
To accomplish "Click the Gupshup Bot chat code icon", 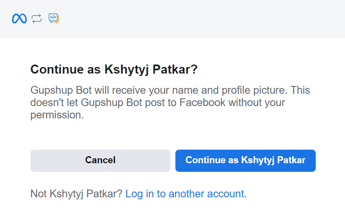I will (54, 18).
